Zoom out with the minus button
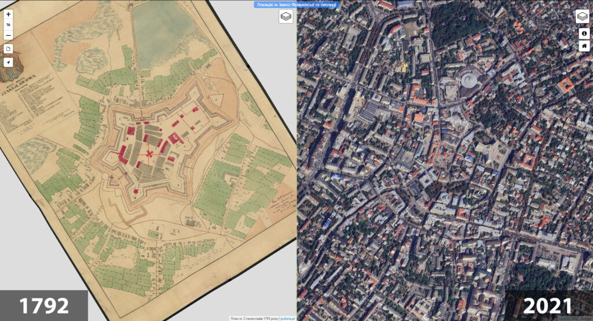The width and height of the screenshot is (593, 321). 9,36
